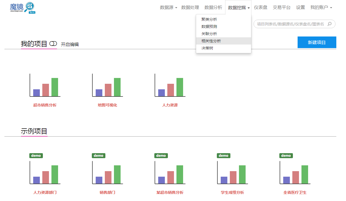Image resolution: width=346 pixels, height=201 pixels.
Task: Select 相关性分析 from the data mining menu
Action: [210, 41]
